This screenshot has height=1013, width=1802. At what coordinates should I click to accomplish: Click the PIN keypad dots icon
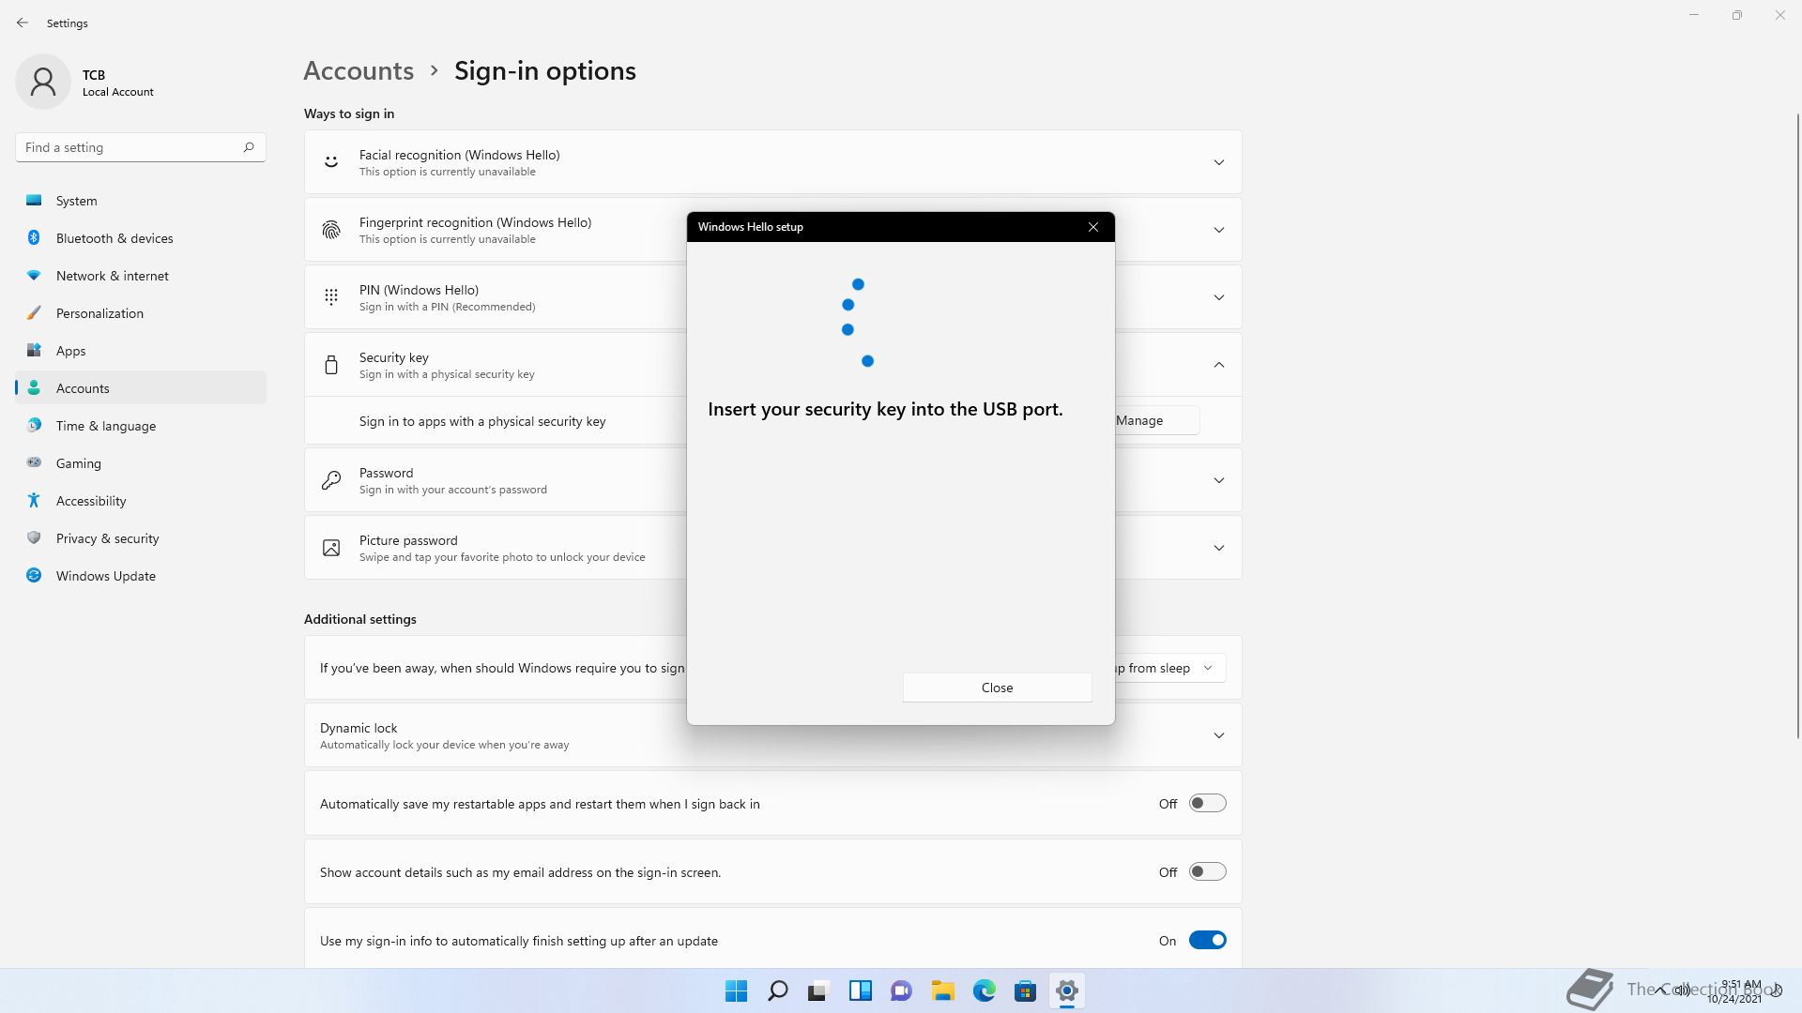coord(331,297)
